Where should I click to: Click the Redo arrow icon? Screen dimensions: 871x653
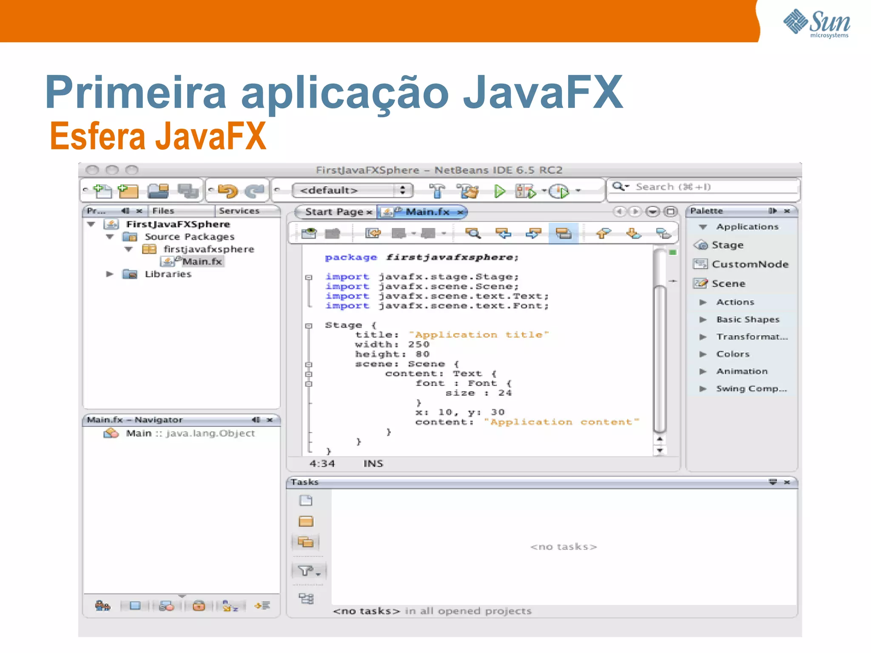coord(254,191)
